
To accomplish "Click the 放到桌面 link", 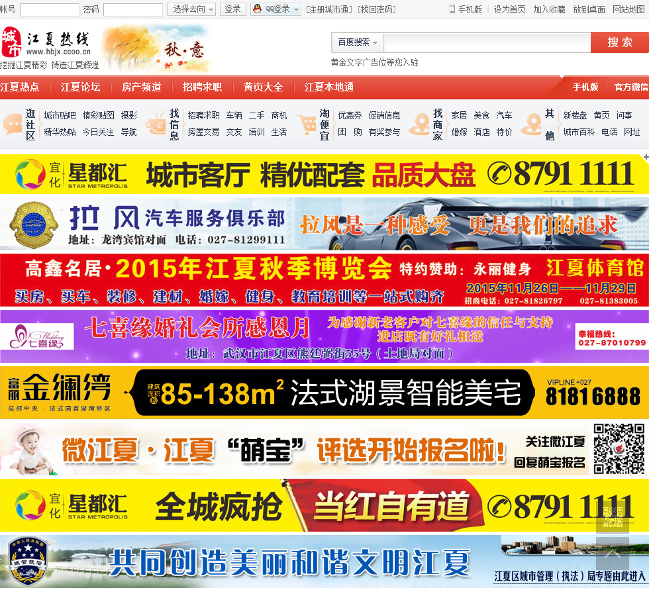I will [x=589, y=9].
